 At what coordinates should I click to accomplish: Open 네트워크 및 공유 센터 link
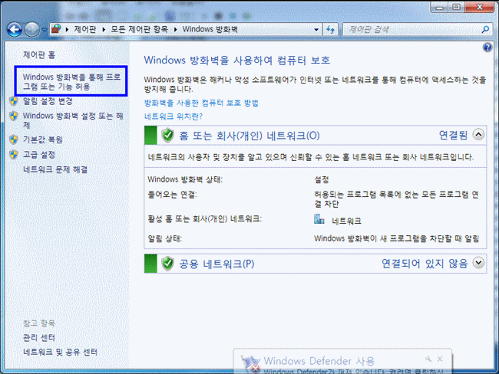60,352
